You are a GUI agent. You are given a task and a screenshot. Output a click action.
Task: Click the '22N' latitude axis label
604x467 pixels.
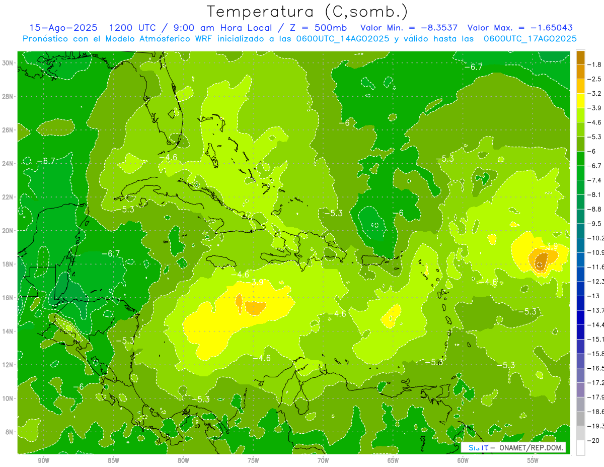point(8,197)
